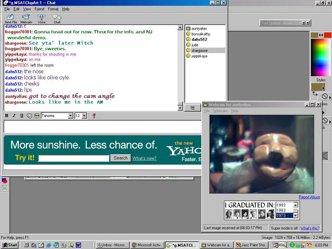Open the Webcam menu in webcam window
Viewport: 332px width, 249px height.
[x=220, y=111]
